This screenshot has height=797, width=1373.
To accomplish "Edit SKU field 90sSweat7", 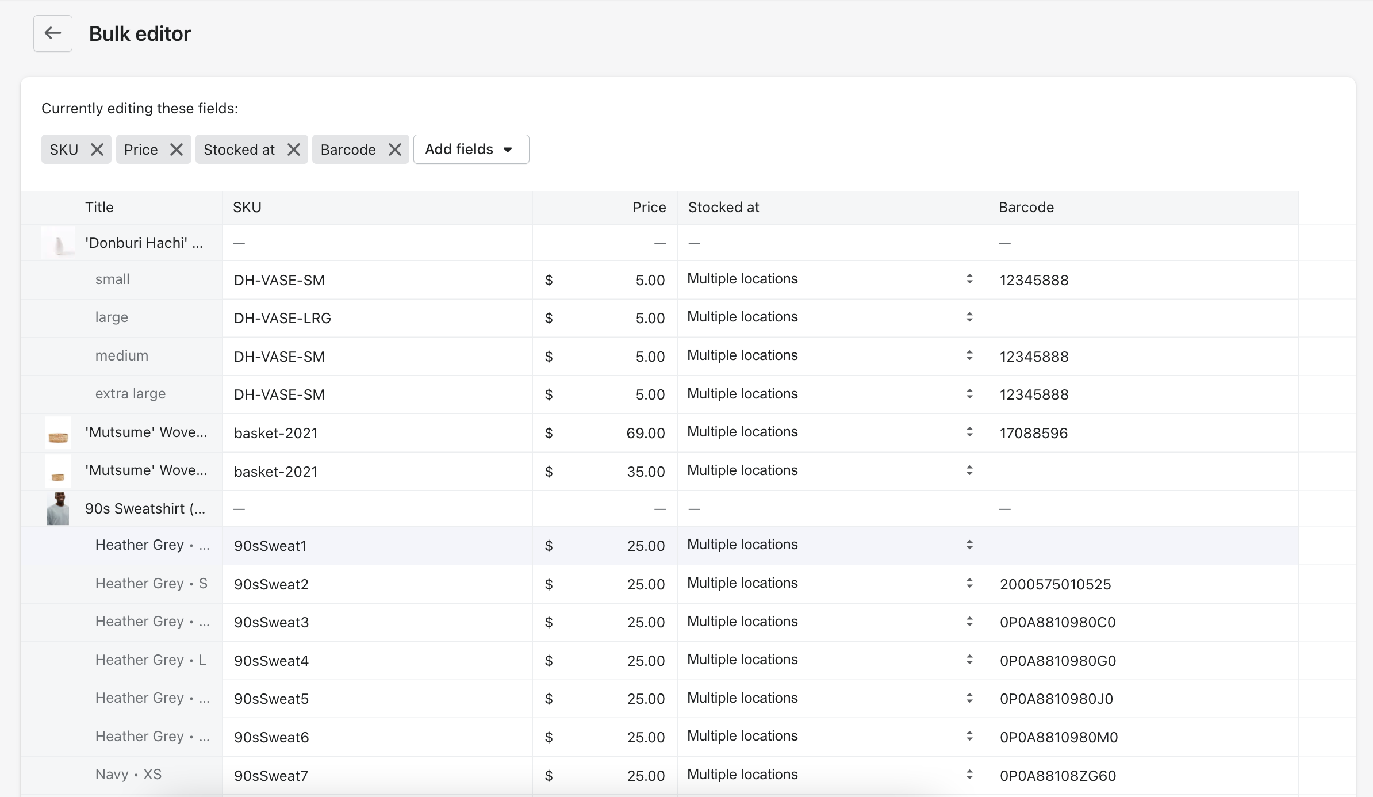I will (377, 776).
